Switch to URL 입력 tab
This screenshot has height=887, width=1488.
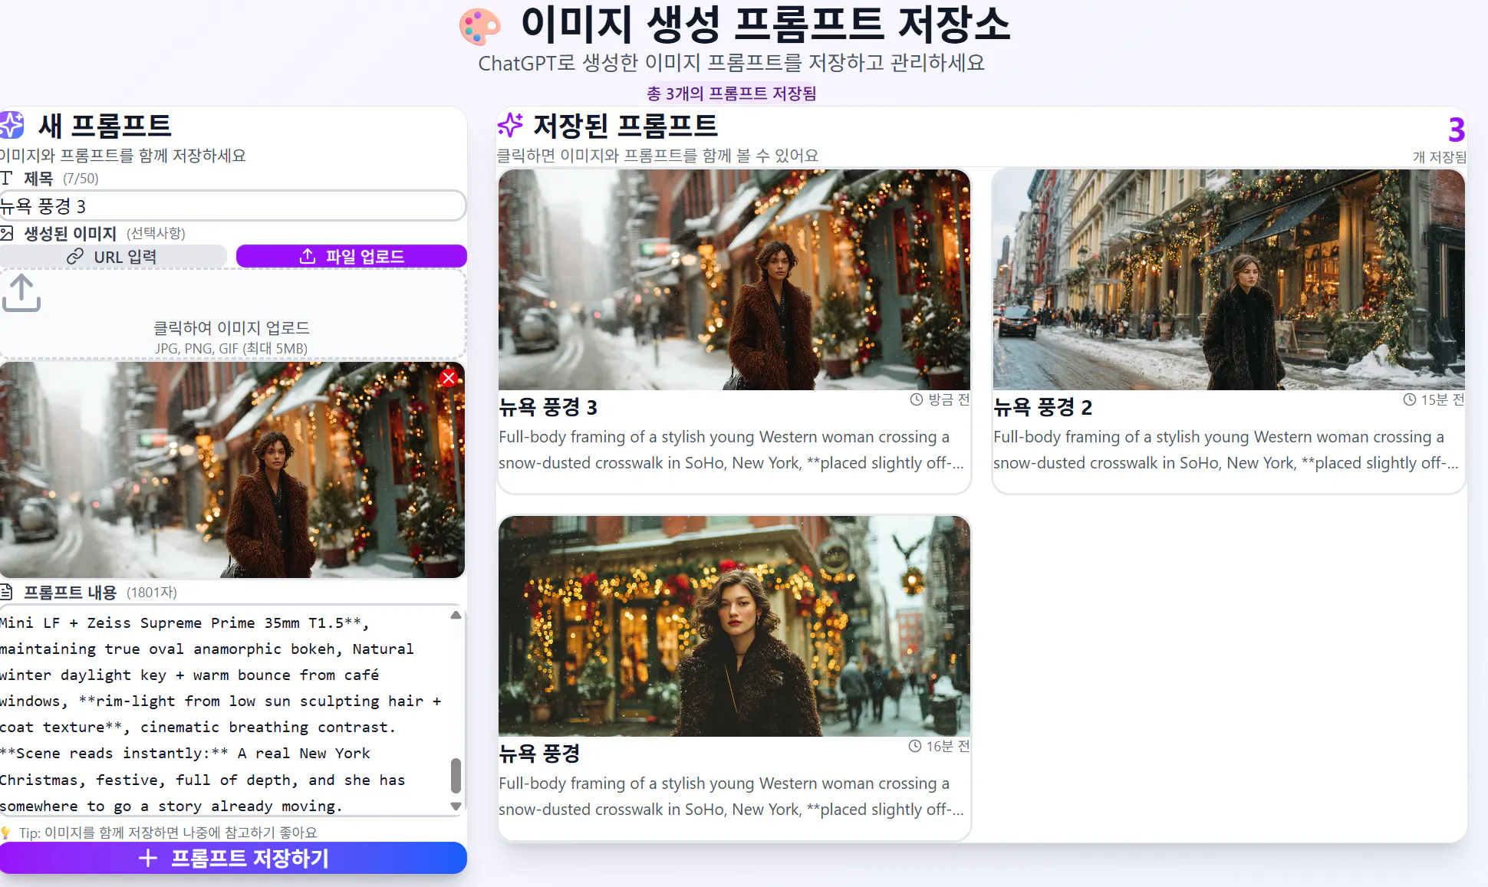[113, 257]
